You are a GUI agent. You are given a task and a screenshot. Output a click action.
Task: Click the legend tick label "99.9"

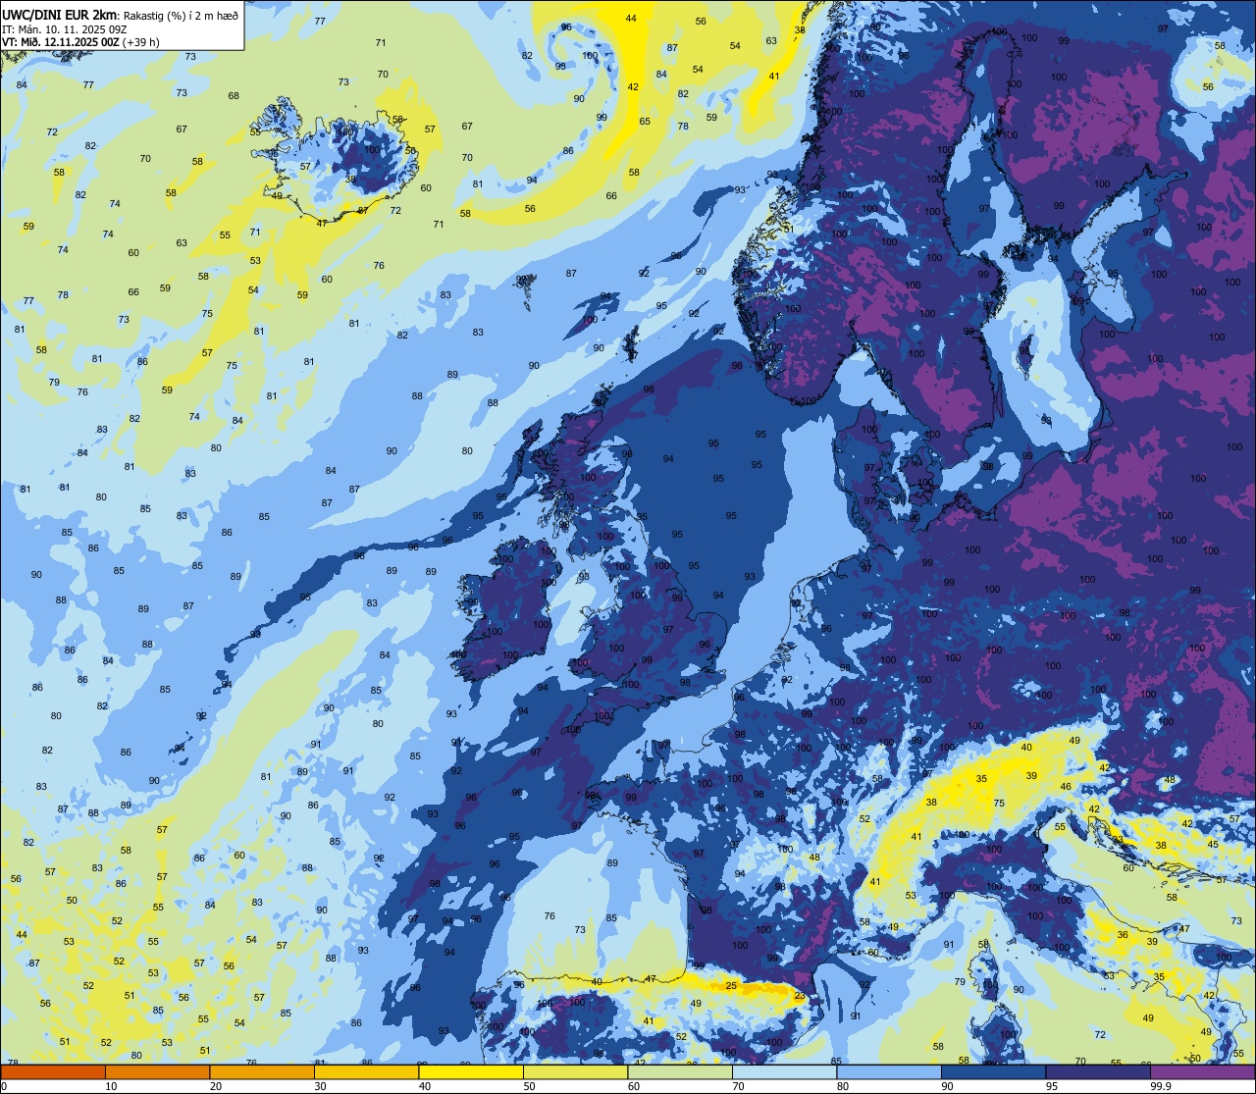[1160, 1086]
